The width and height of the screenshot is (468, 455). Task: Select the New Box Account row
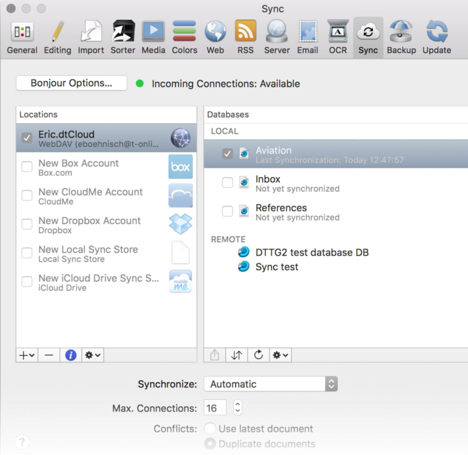pyautogui.click(x=106, y=167)
